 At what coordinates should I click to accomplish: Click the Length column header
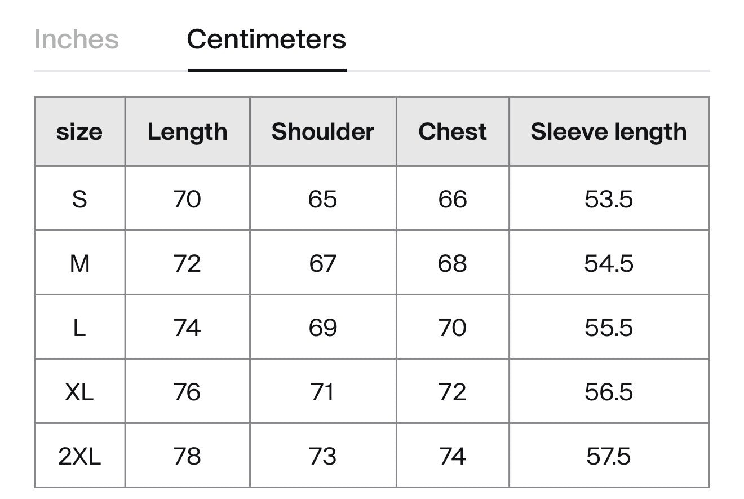click(187, 132)
